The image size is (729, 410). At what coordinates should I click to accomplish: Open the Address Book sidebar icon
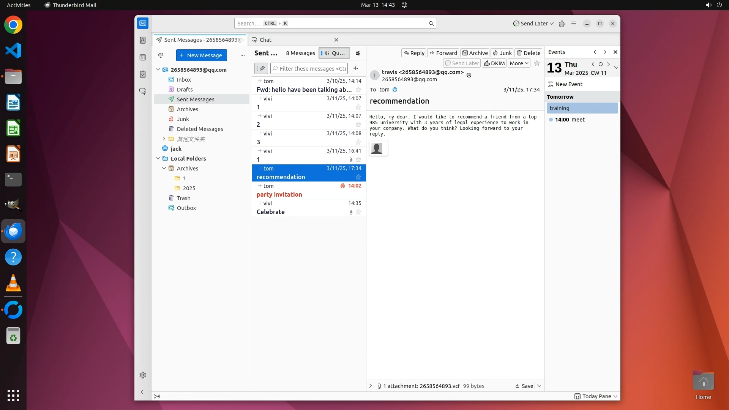(x=143, y=40)
